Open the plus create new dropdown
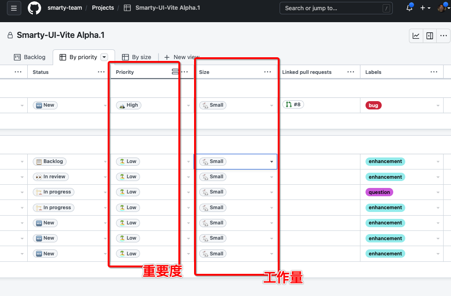 tap(425, 8)
